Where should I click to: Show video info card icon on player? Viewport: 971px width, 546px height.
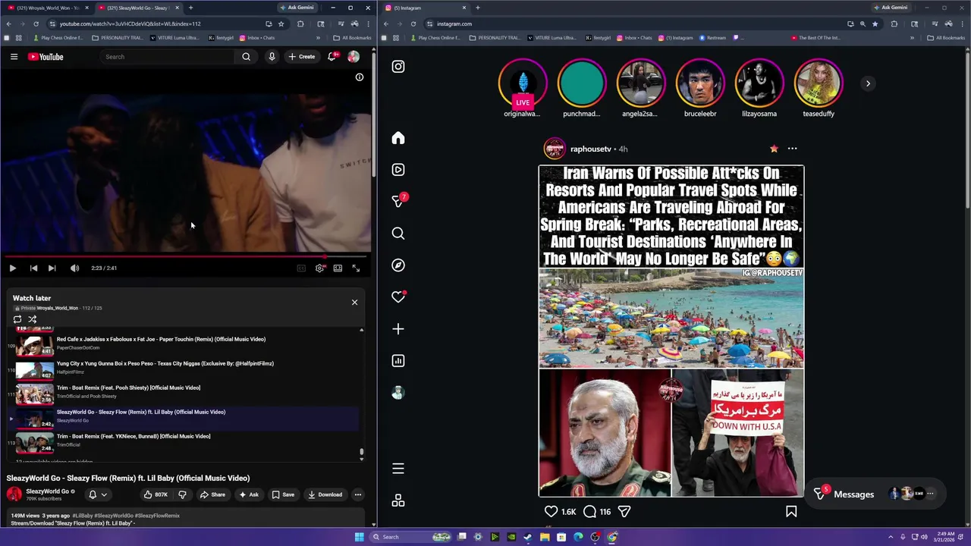pos(360,77)
